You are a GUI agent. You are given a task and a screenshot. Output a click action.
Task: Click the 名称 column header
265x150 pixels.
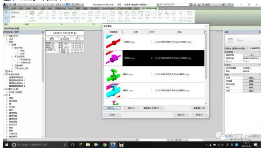[136, 32]
